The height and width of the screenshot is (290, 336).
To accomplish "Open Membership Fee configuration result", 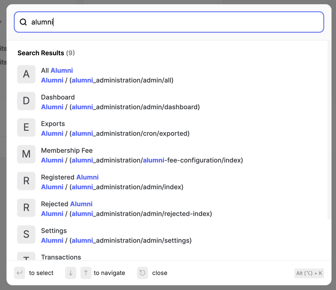I will coord(67,151).
